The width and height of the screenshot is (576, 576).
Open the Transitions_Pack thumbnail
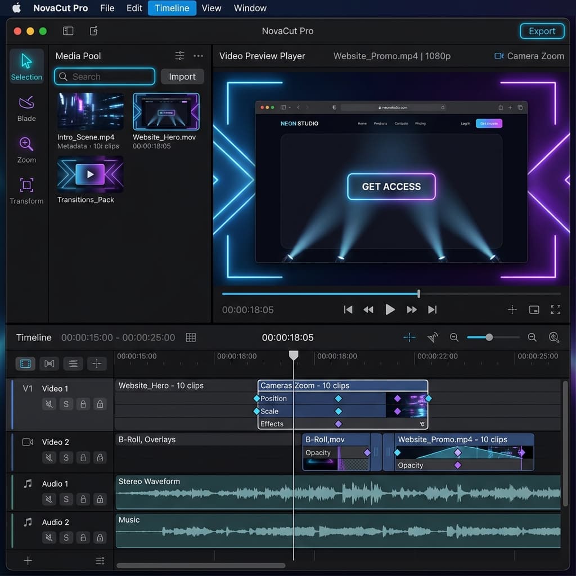point(91,174)
